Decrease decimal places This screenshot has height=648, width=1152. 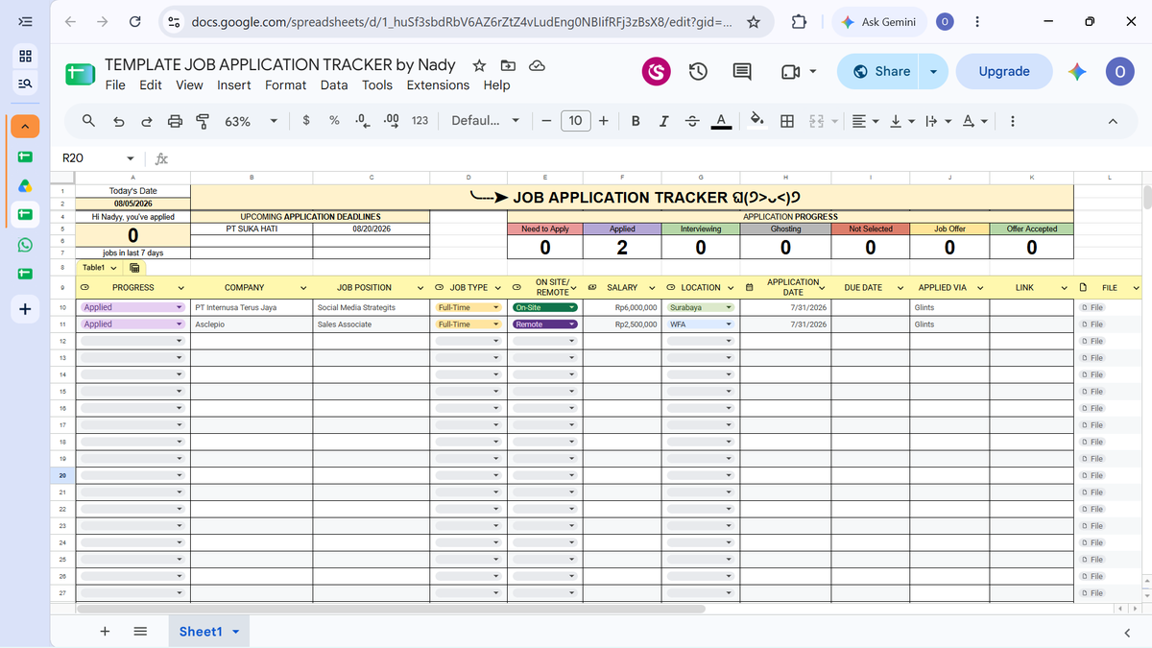(362, 121)
